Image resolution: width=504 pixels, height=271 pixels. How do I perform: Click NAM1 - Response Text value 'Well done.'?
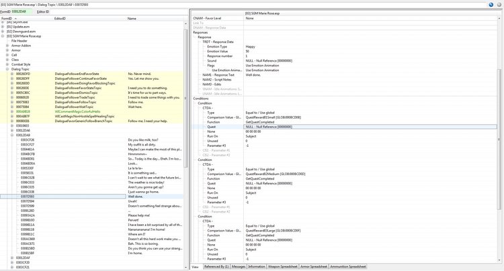[253, 75]
